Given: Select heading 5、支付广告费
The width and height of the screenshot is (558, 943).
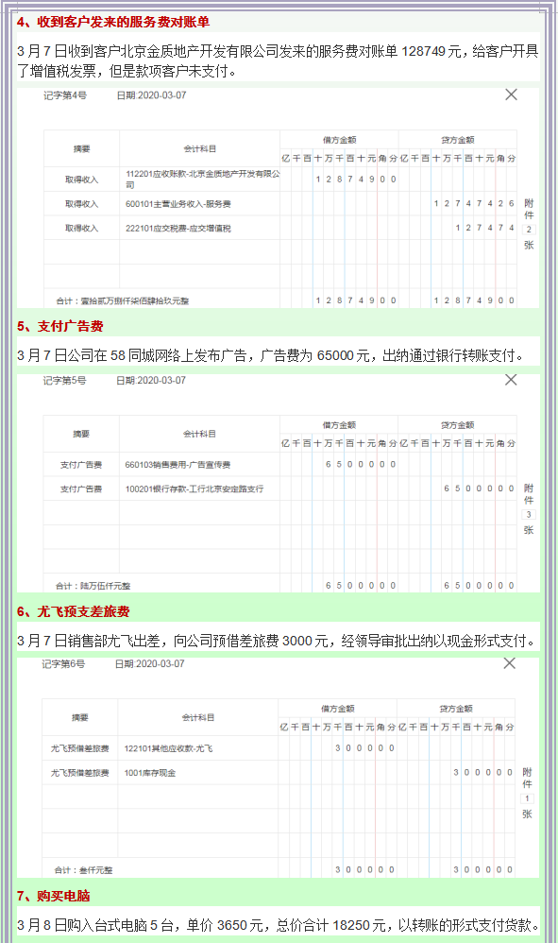Looking at the screenshot, I should [x=60, y=327].
